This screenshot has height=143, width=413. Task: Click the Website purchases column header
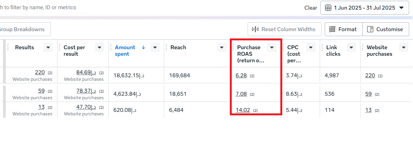[x=379, y=51]
